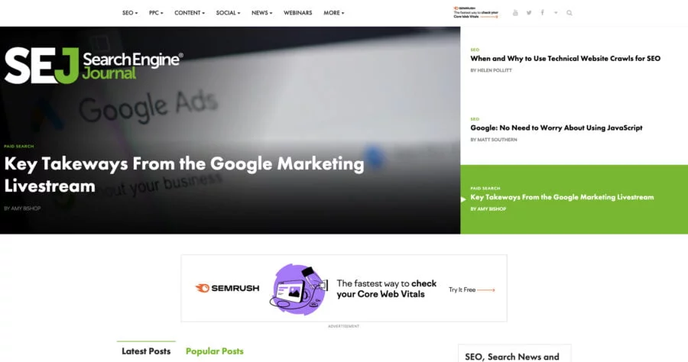Expand the SEO menu dropdown
The image size is (688, 362).
coord(130,13)
